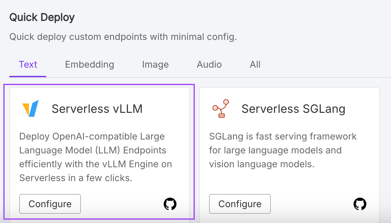Open the Image tab
The image size is (391, 223).
pyautogui.click(x=155, y=65)
